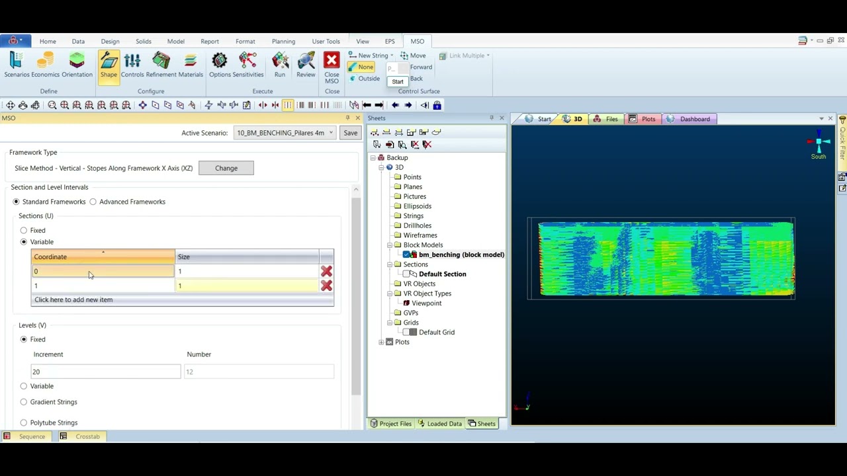
Task: Open the Sensitivities tool
Action: [x=248, y=65]
